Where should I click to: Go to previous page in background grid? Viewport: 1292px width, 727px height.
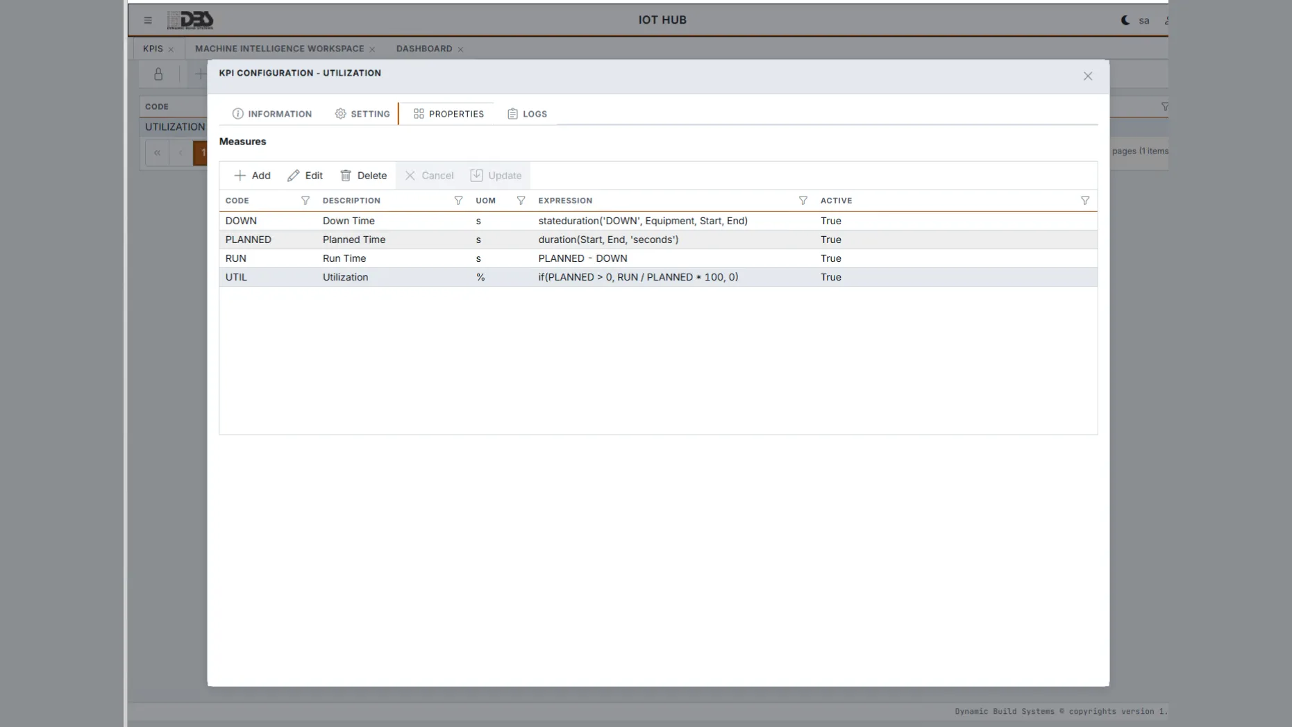click(181, 153)
